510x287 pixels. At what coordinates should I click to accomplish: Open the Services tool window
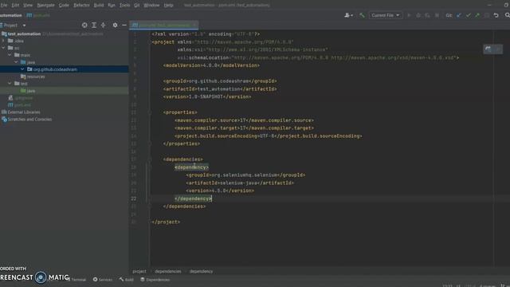click(x=103, y=280)
